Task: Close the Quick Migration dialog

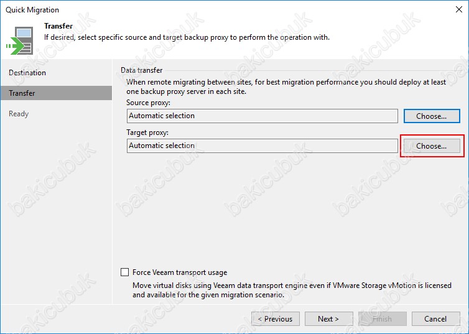Action: (459, 9)
